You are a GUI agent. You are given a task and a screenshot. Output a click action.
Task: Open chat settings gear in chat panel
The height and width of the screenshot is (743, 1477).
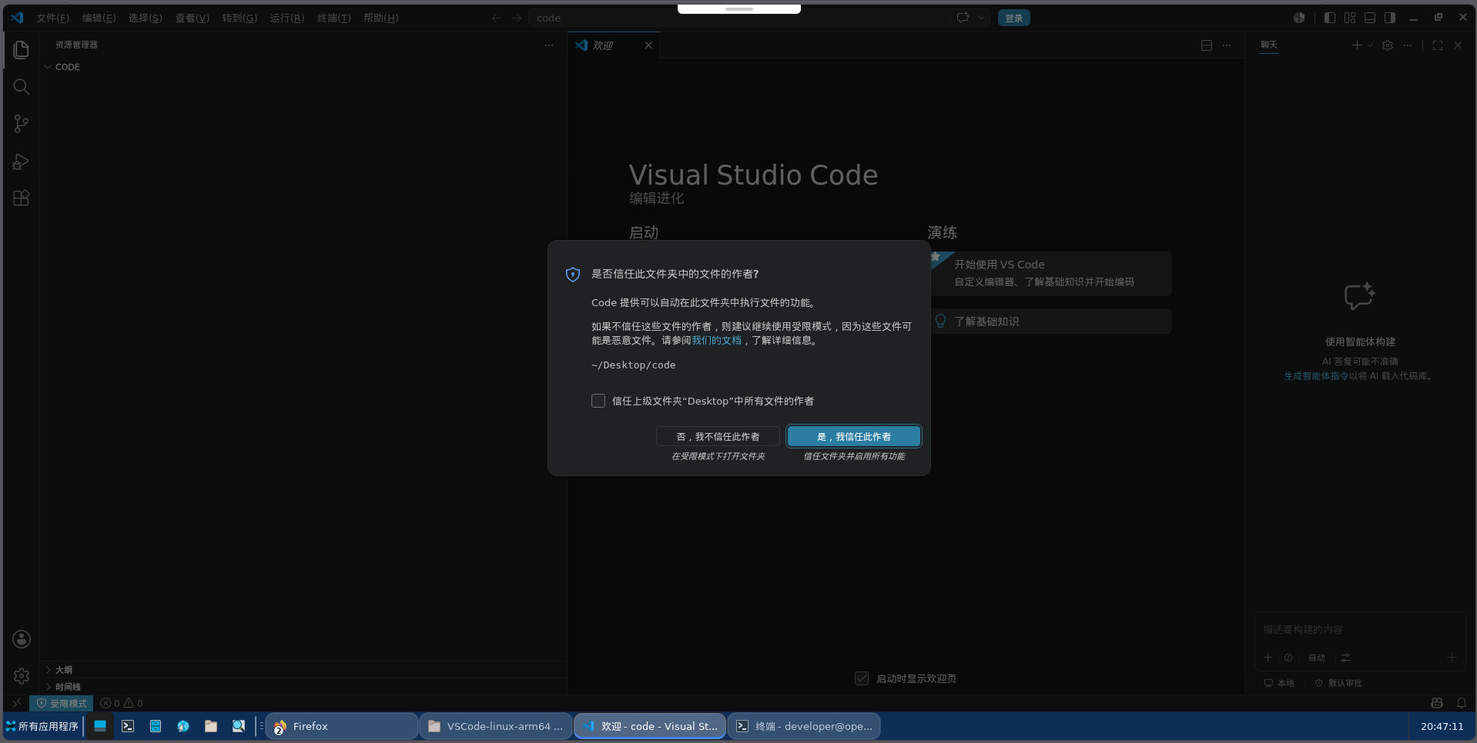pos(1388,45)
